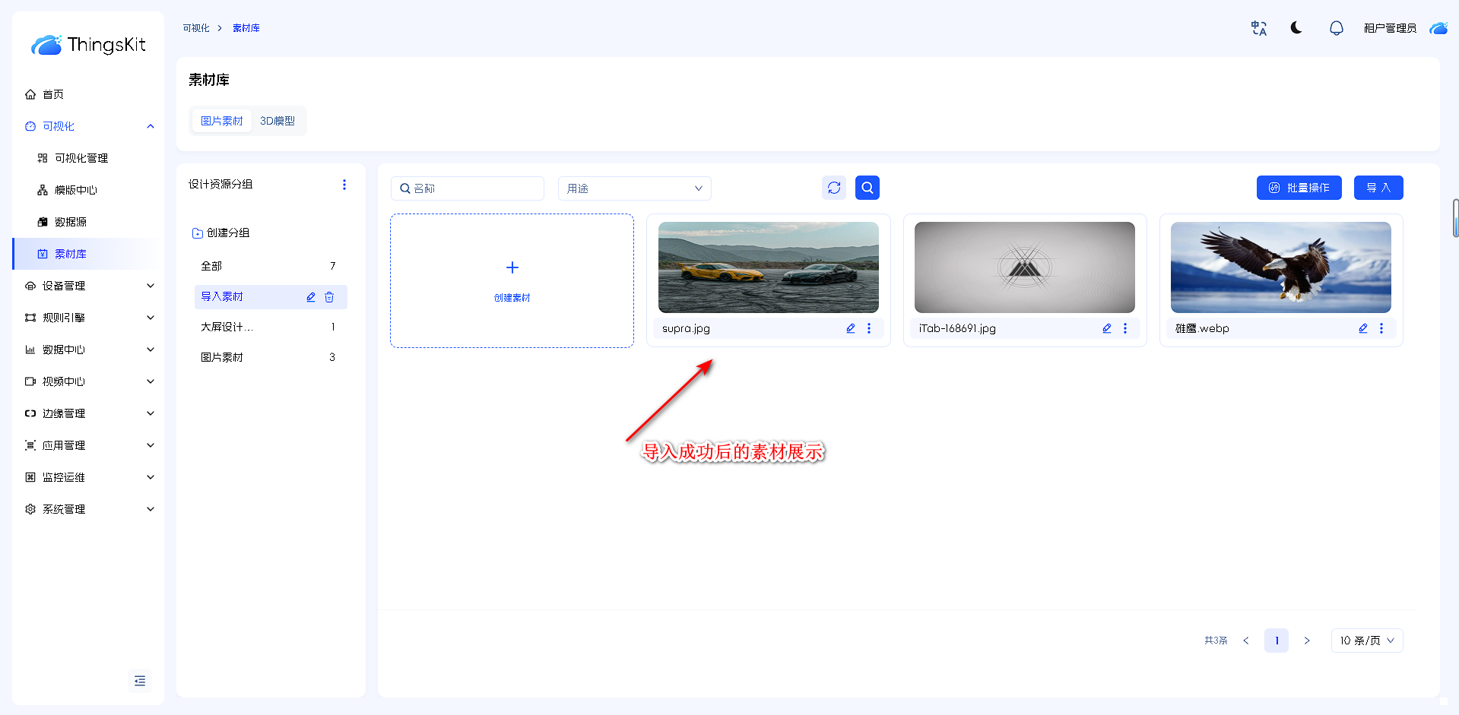The image size is (1459, 715).
Task: Click the refresh icon next to search
Action: click(x=834, y=188)
